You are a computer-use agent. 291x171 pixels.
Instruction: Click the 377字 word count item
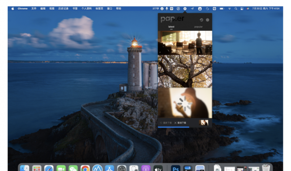[x=155, y=9]
